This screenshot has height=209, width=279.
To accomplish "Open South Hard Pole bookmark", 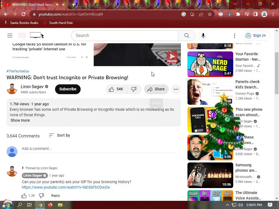I will (x=58, y=23).
